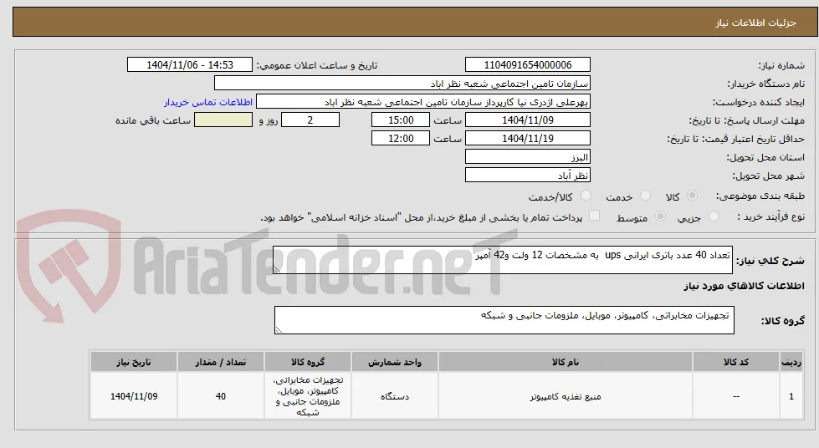
Task: Click the yellow remaining hours field
Action: 223,120
